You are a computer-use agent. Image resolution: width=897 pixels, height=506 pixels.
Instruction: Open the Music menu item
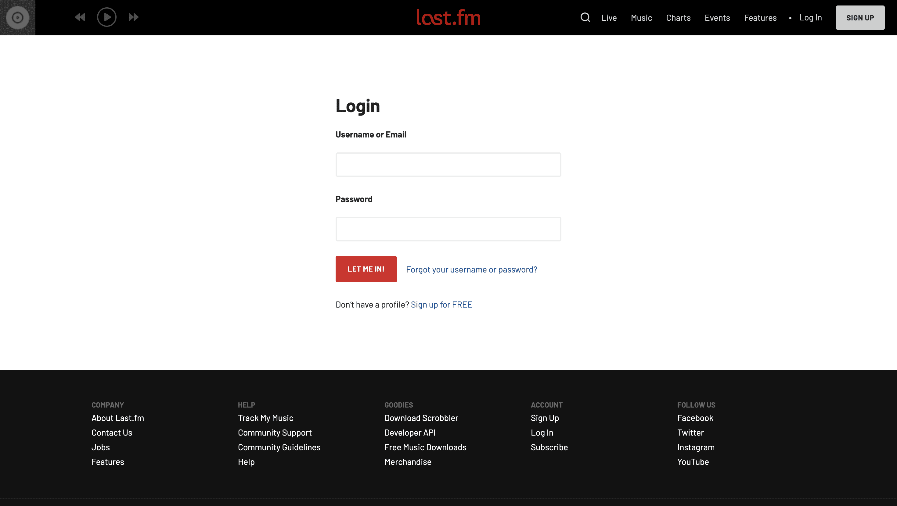point(641,18)
